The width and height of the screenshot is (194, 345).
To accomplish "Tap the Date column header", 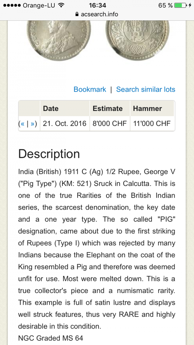I will click(x=51, y=108).
